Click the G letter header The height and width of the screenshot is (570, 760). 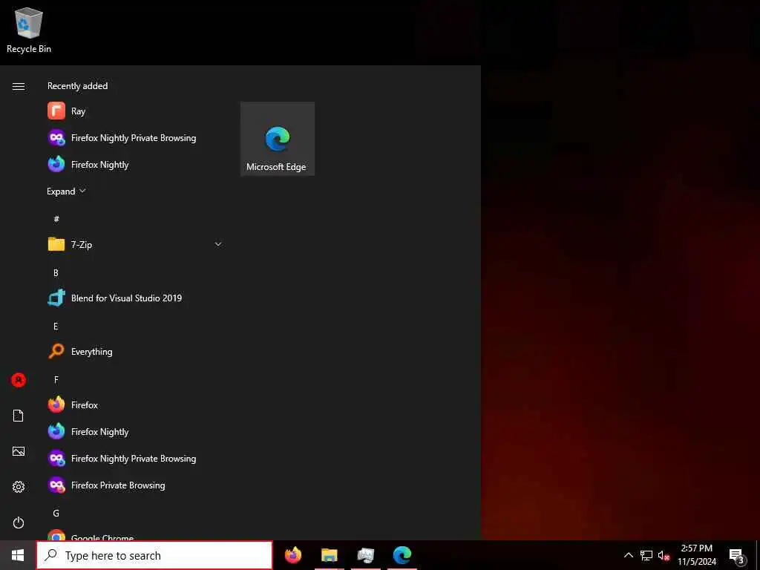(x=56, y=513)
